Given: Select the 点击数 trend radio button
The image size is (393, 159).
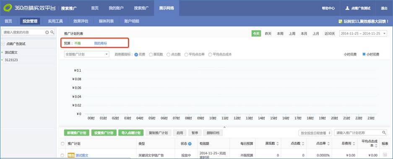Looking at the screenshot, I should (x=169, y=54).
